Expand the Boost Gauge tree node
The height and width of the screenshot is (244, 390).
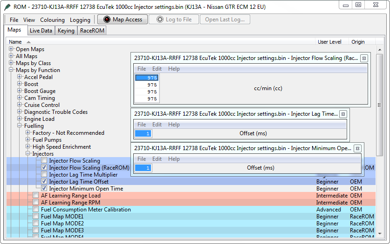[x=20, y=91]
